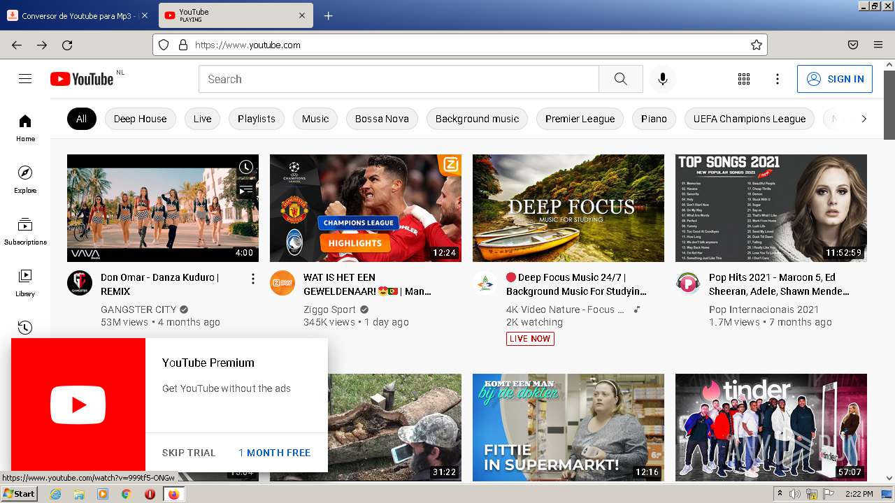895x503 pixels.
Task: Select the Premier League chip
Action: tap(580, 119)
